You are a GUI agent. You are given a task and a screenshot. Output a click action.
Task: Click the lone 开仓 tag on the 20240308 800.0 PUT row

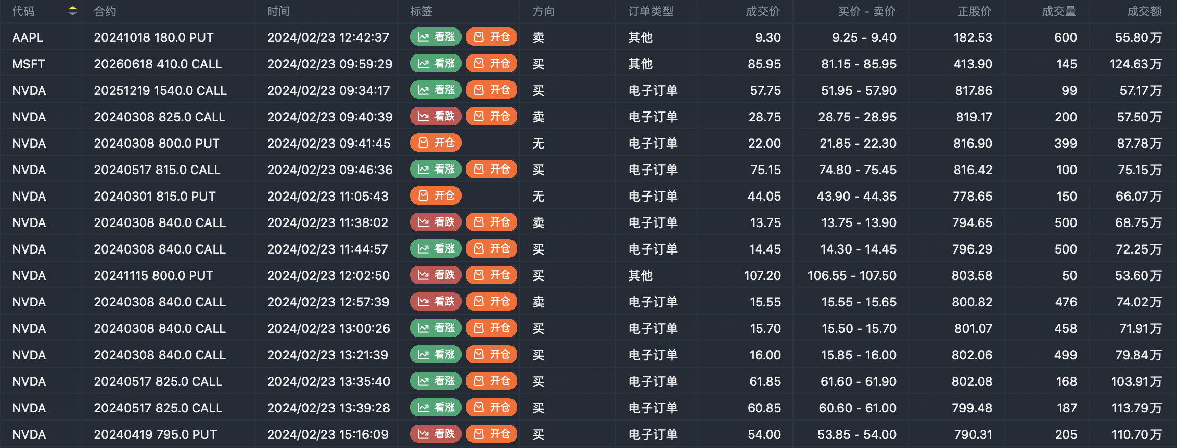(436, 143)
